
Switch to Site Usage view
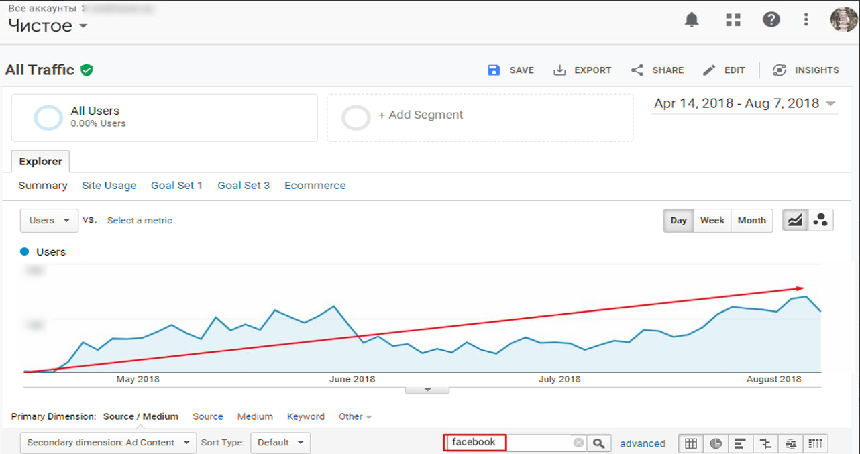[109, 186]
